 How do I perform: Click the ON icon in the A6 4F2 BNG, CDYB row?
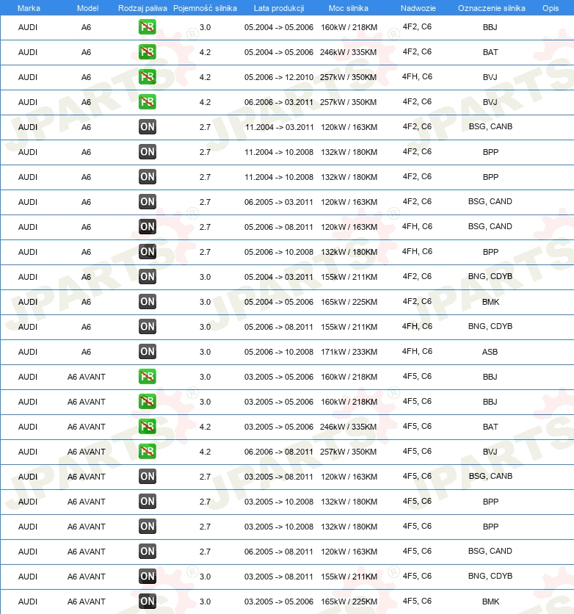point(147,276)
